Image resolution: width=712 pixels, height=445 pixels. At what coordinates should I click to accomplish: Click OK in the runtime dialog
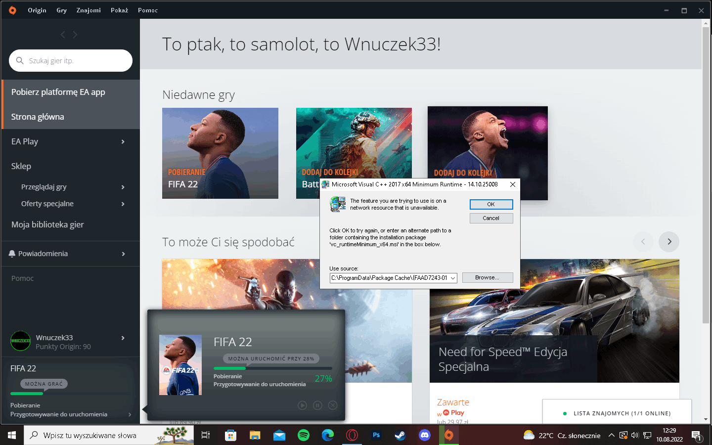coord(491,204)
